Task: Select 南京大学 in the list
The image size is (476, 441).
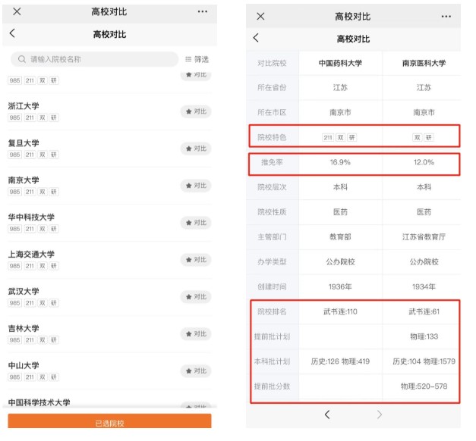Action: click(24, 180)
